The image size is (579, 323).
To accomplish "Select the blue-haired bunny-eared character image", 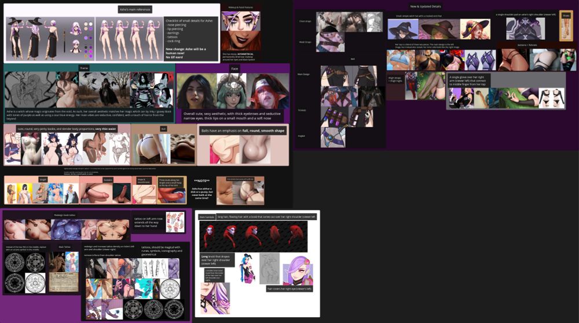I will coord(247,268).
